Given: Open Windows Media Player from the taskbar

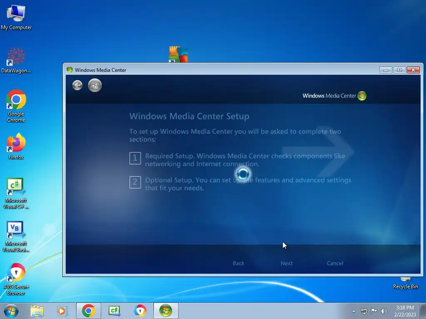Looking at the screenshot, I should click(x=62, y=311).
